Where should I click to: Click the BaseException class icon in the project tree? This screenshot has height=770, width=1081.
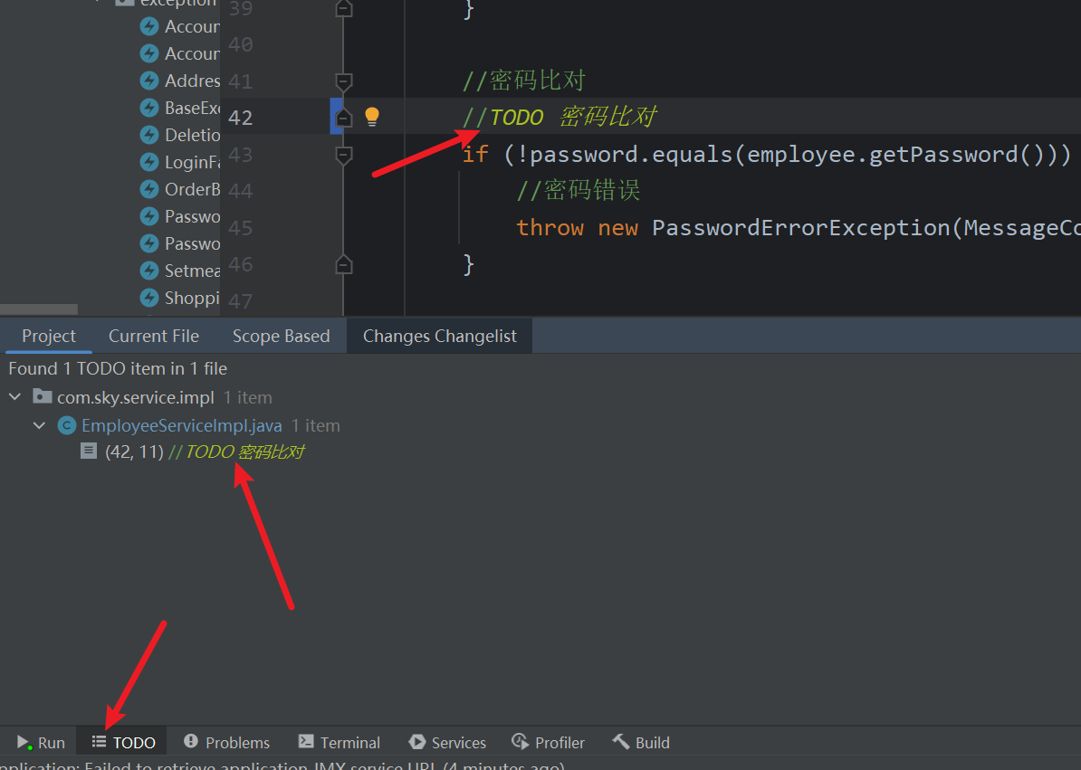coord(148,107)
